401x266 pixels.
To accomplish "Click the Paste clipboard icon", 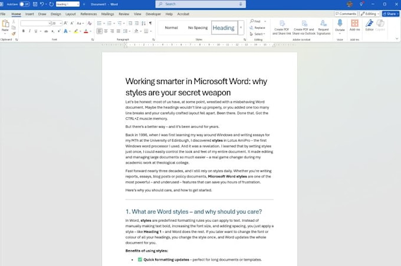I will [5, 24].
